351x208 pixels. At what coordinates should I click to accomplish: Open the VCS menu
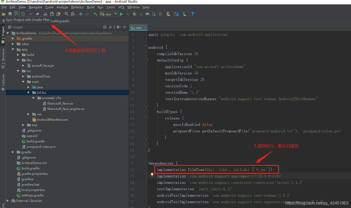[x=121, y=7]
